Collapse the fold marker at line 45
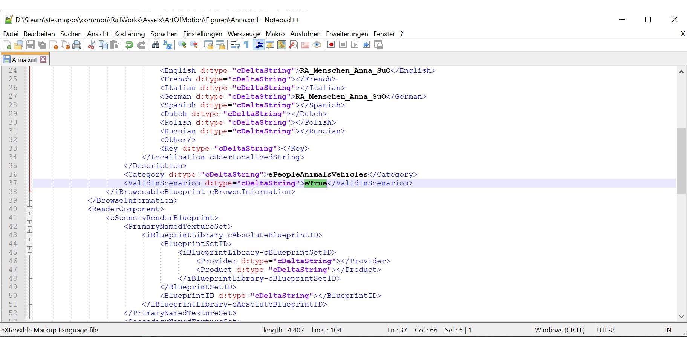Image resolution: width=687 pixels, height=337 pixels. 30,252
